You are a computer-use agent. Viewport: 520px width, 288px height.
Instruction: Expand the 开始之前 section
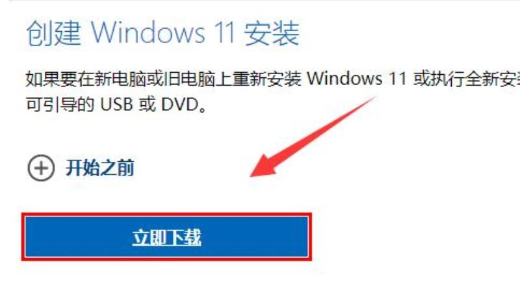[x=81, y=168]
